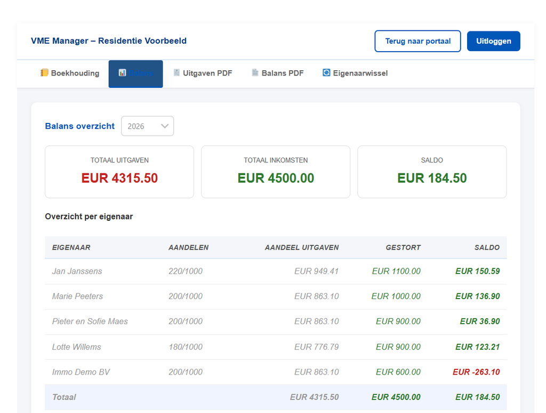Image resolution: width=546 pixels, height=413 pixels.
Task: Click the EUR 949.41 expense share
Action: pos(317,271)
